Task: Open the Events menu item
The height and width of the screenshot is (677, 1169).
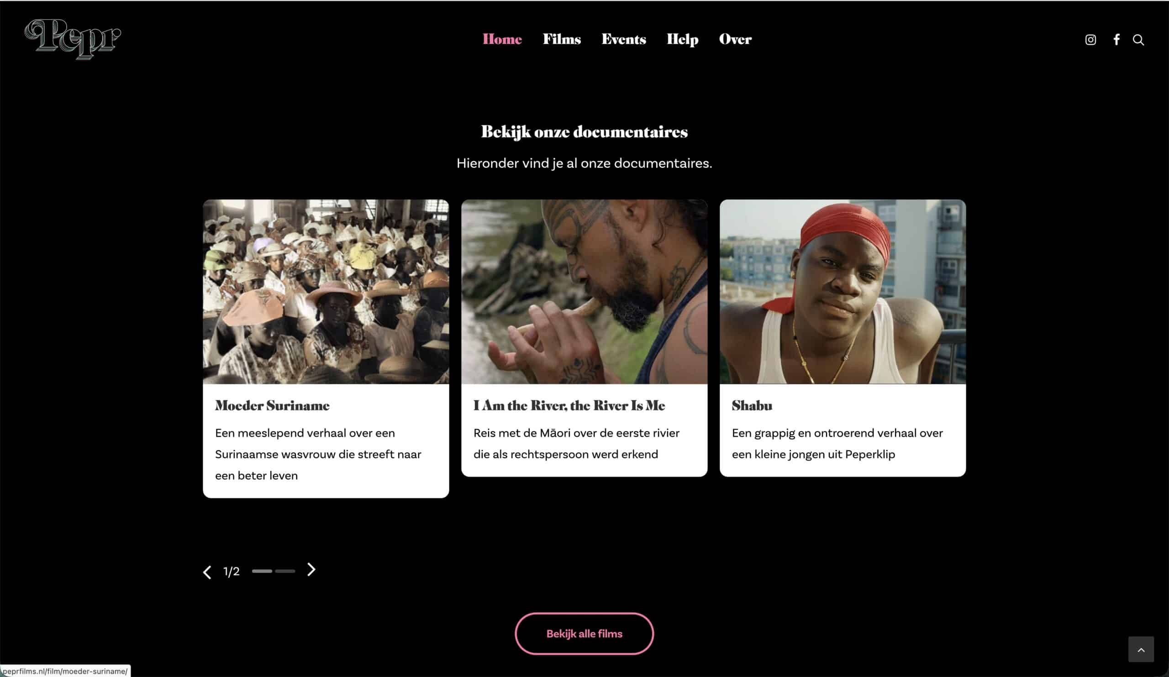Action: (623, 39)
